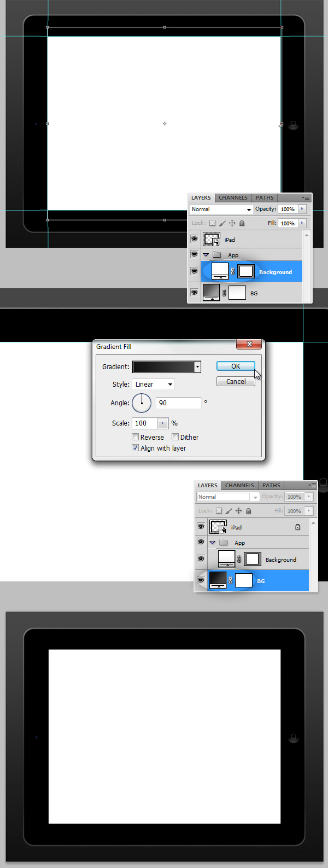Enable Reverse checkbox in Gradient Fill
The height and width of the screenshot is (868, 328).
click(135, 437)
